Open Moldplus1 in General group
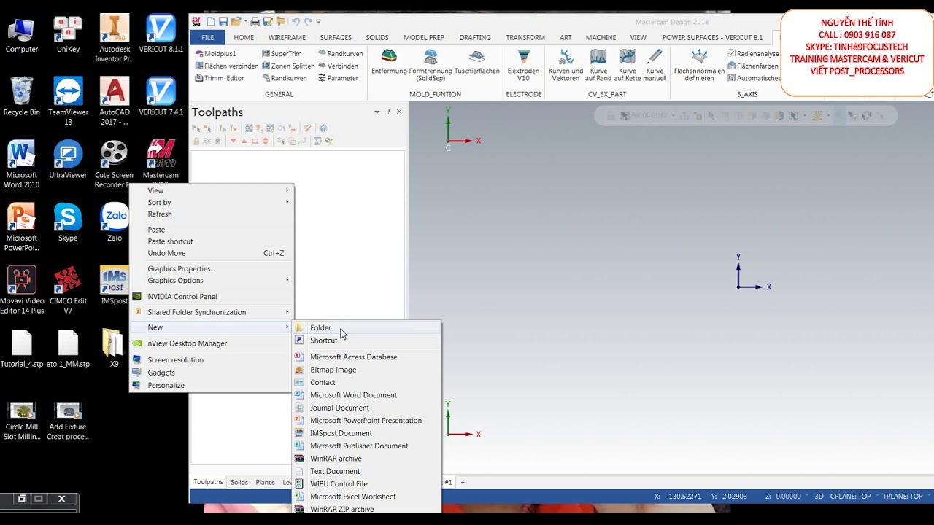Viewport: 934px width, 525px height. [215, 54]
